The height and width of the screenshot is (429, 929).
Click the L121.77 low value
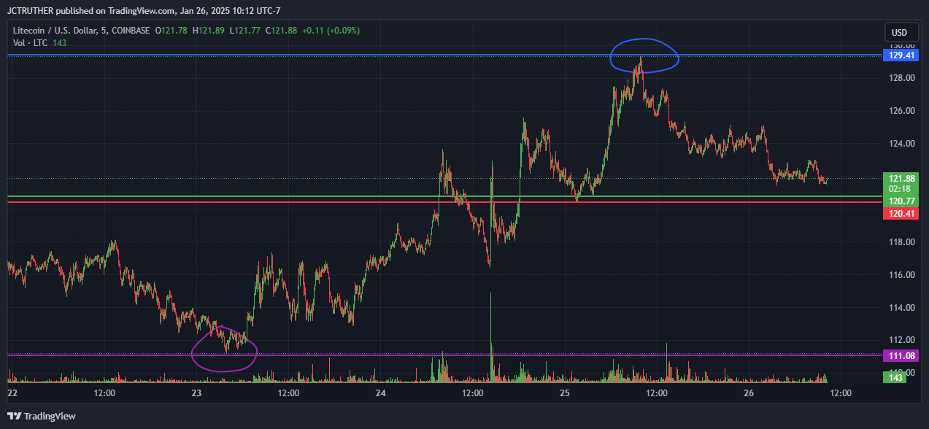tap(244, 31)
